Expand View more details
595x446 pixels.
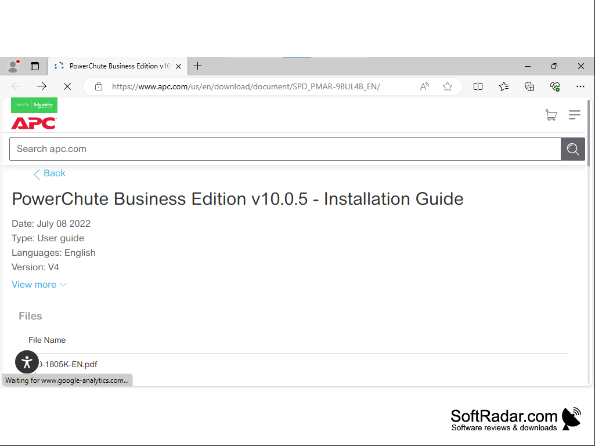point(39,285)
